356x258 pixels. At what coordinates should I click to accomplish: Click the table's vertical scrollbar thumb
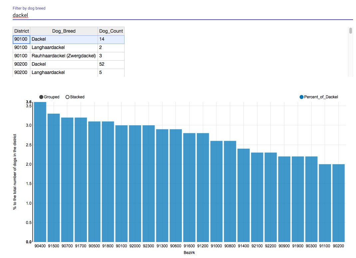(351, 30)
